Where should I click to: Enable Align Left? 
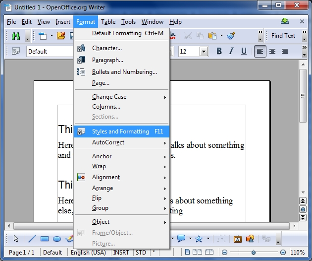click(260, 52)
